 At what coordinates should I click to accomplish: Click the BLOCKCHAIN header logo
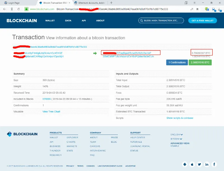(22, 20)
